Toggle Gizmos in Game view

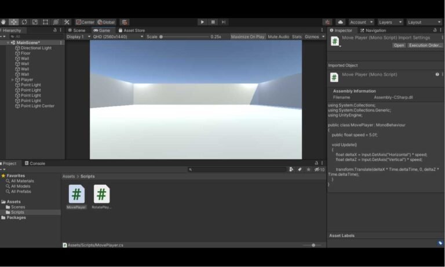(312, 36)
